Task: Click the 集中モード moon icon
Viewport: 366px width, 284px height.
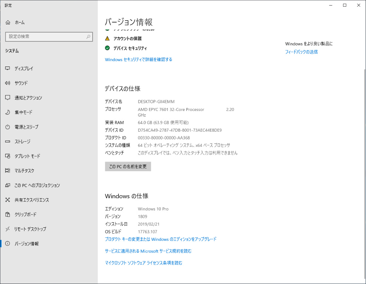Action: (7, 112)
